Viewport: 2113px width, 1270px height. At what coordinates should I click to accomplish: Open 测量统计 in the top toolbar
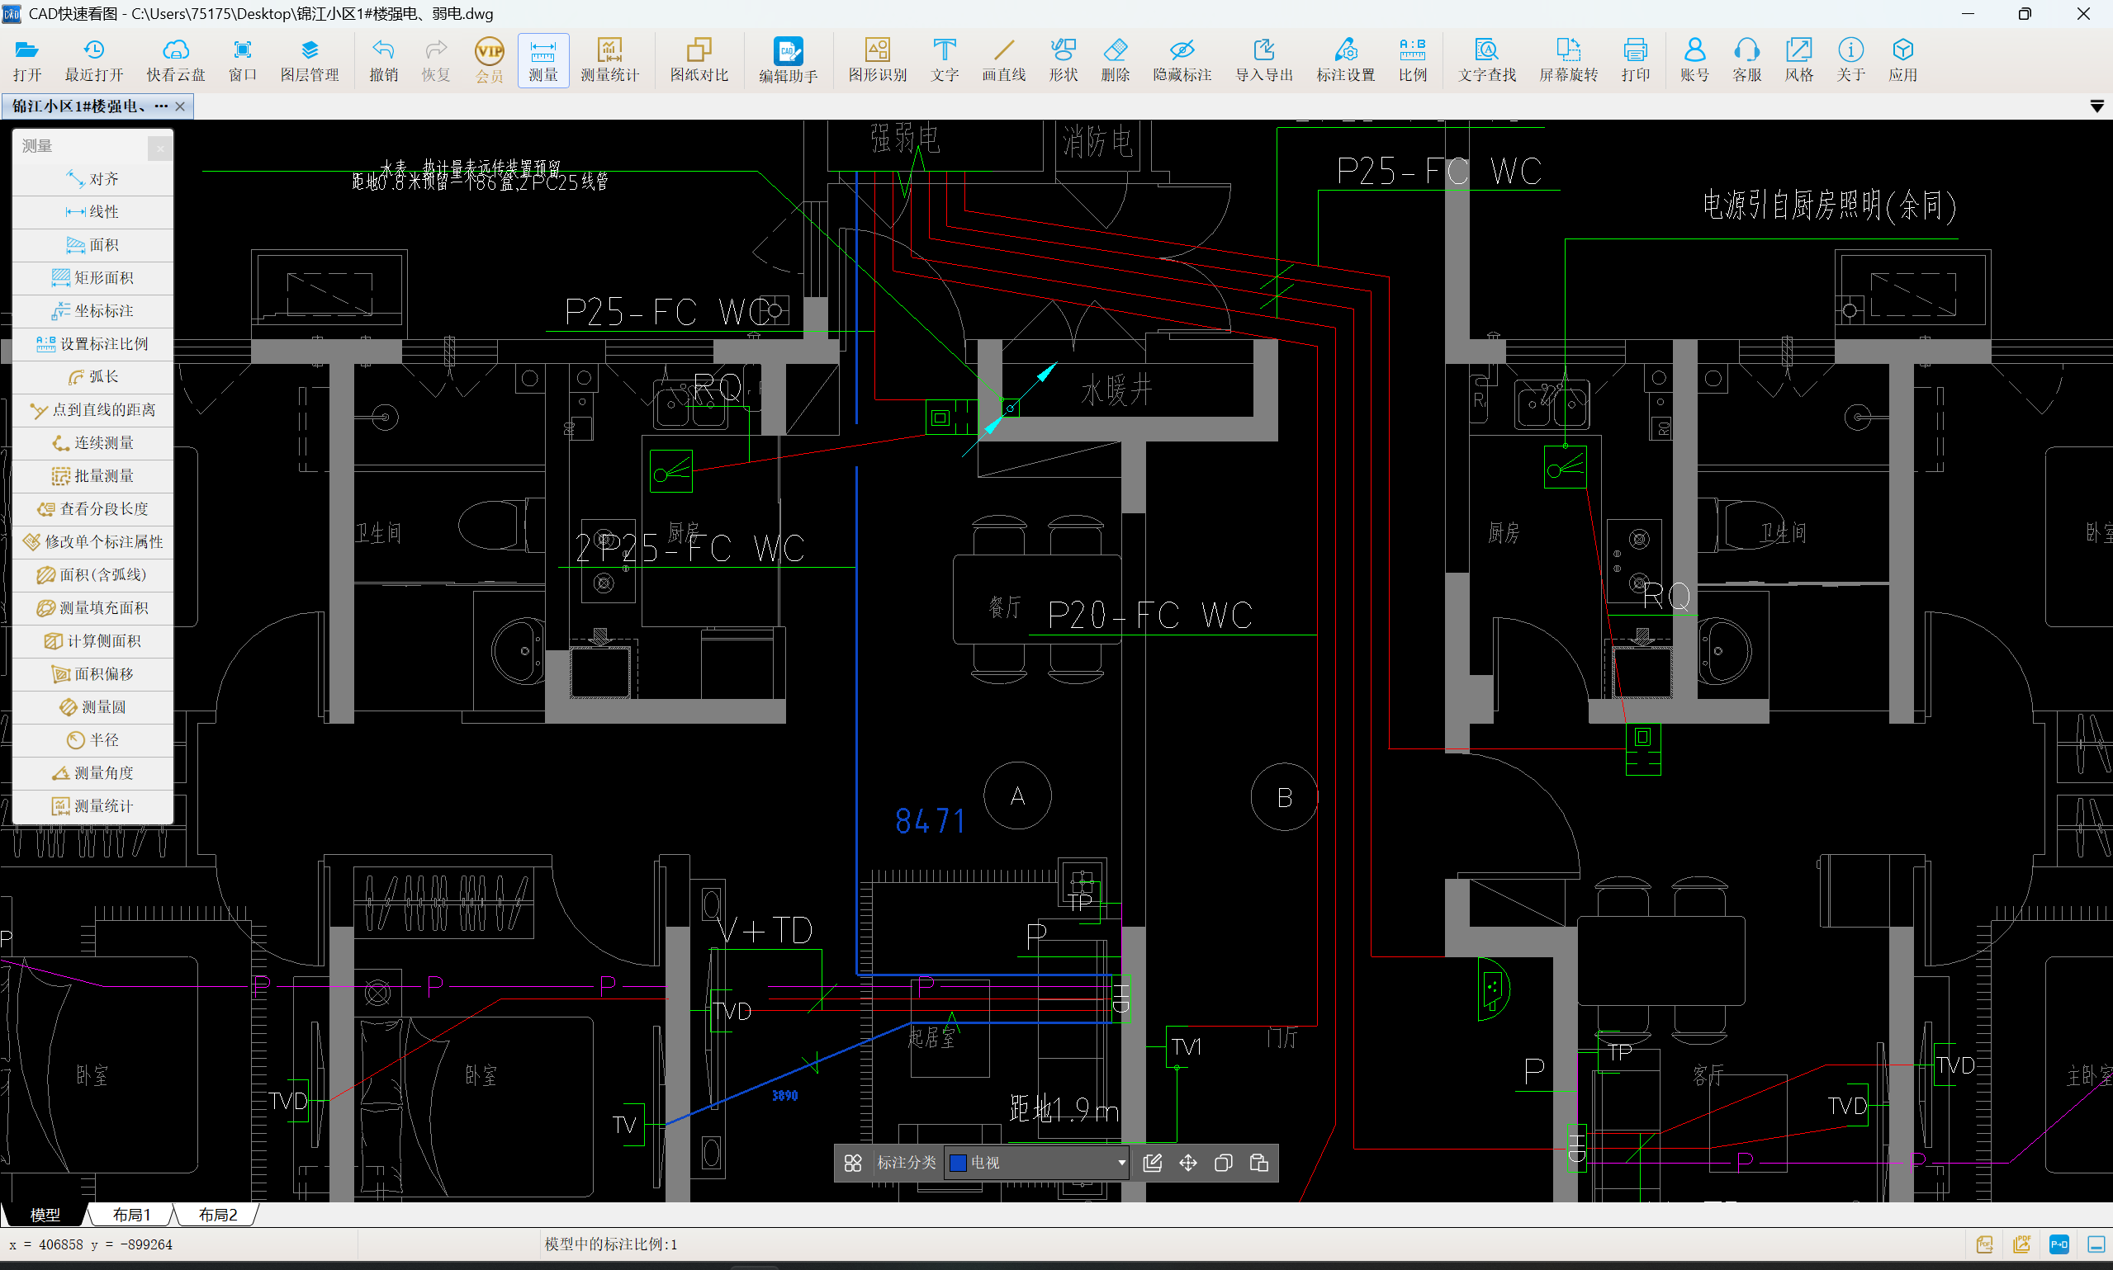tap(609, 60)
